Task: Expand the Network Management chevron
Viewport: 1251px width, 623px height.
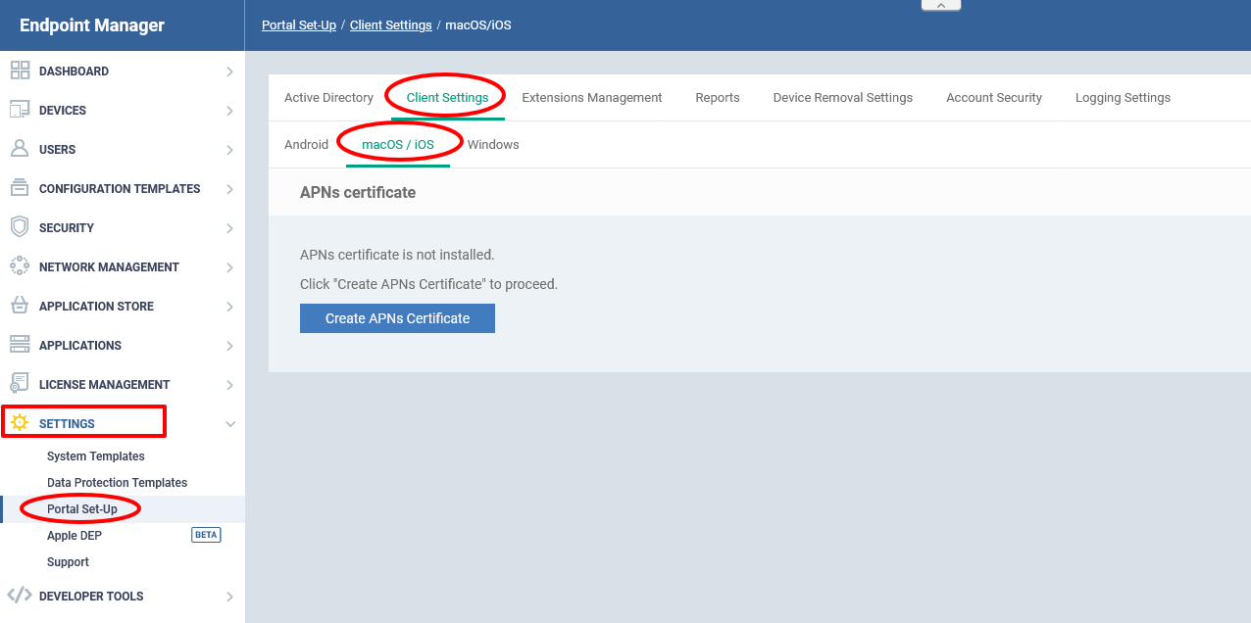Action: pyautogui.click(x=229, y=267)
